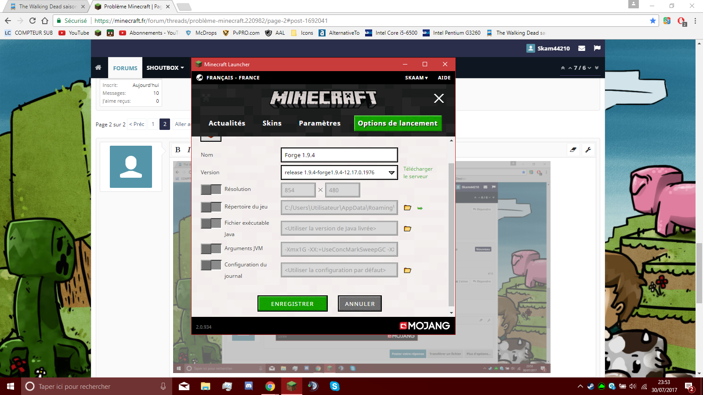
Task: Open the Windows Start menu
Action: [x=11, y=386]
